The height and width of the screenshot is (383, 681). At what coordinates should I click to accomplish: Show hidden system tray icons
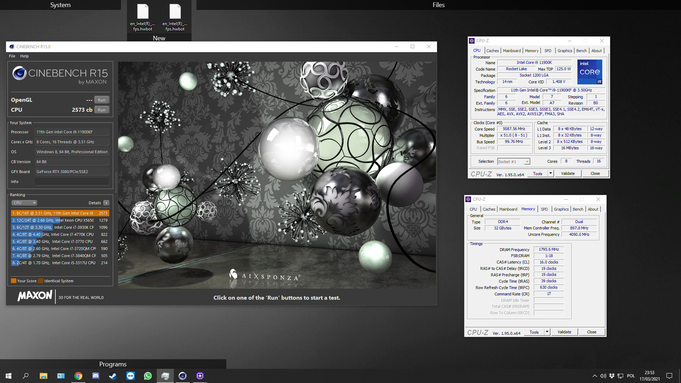[x=594, y=376]
